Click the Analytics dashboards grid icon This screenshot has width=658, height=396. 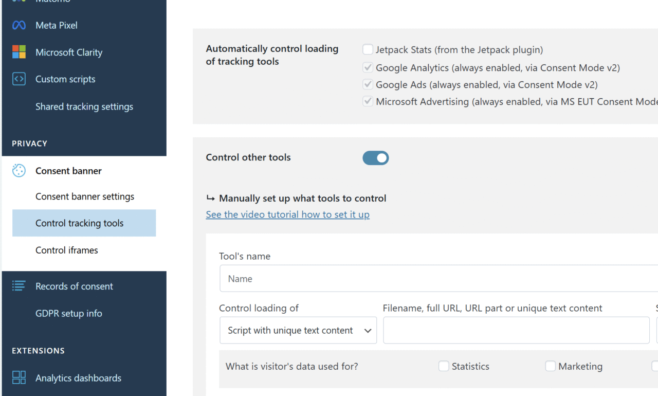point(19,377)
